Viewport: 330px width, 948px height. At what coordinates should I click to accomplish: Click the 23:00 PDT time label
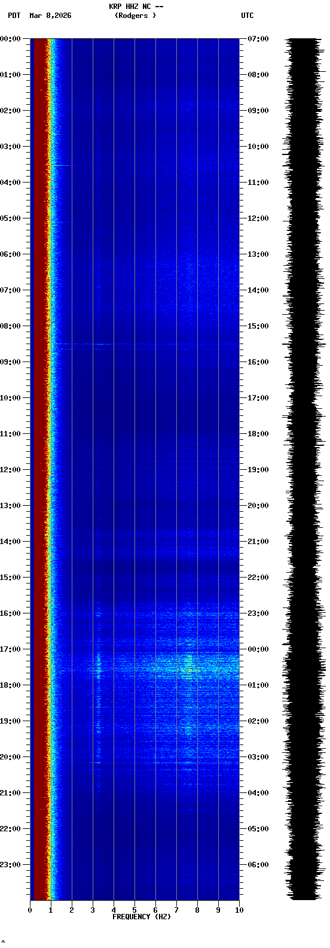(x=10, y=865)
